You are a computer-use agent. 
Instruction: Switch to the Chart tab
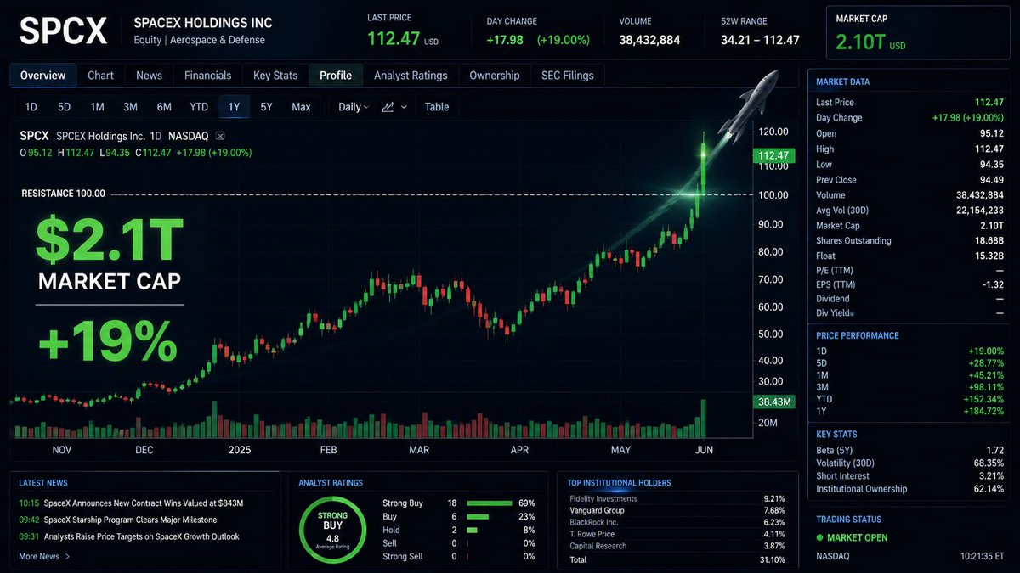(x=100, y=76)
